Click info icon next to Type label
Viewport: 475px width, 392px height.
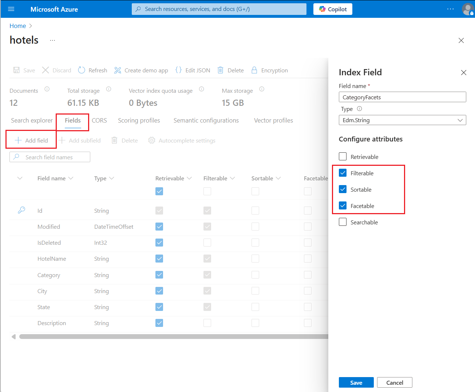coord(359,109)
